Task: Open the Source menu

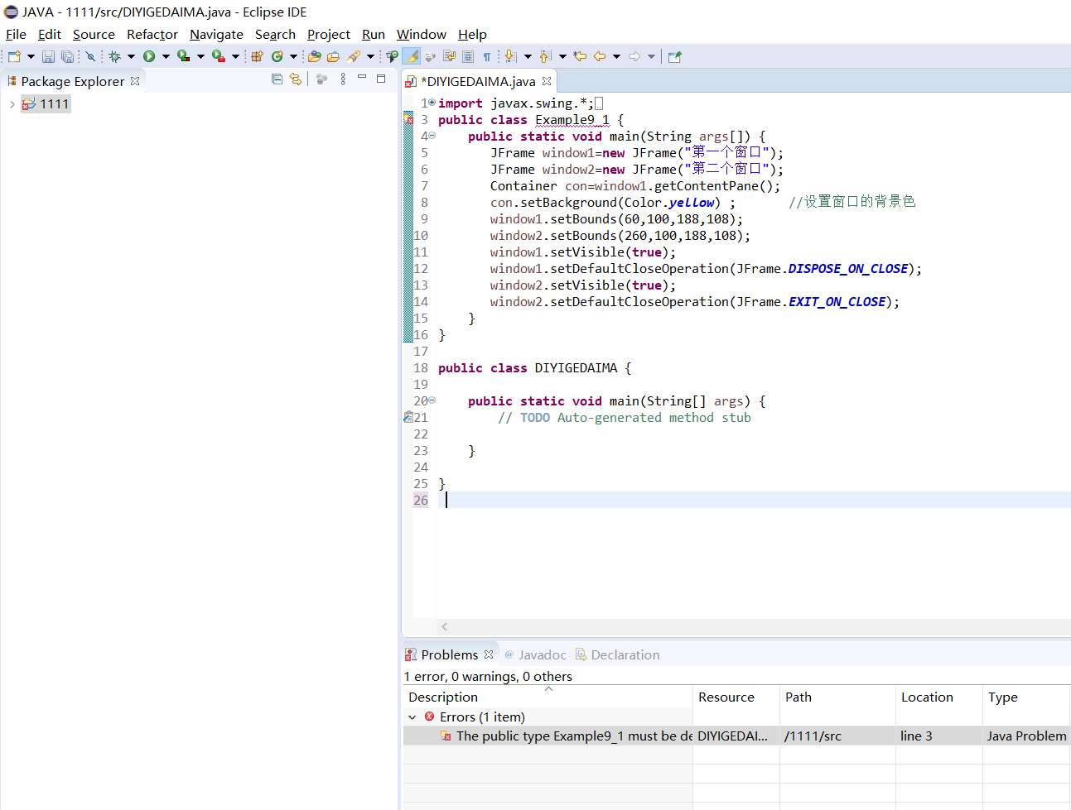Action: 94,34
